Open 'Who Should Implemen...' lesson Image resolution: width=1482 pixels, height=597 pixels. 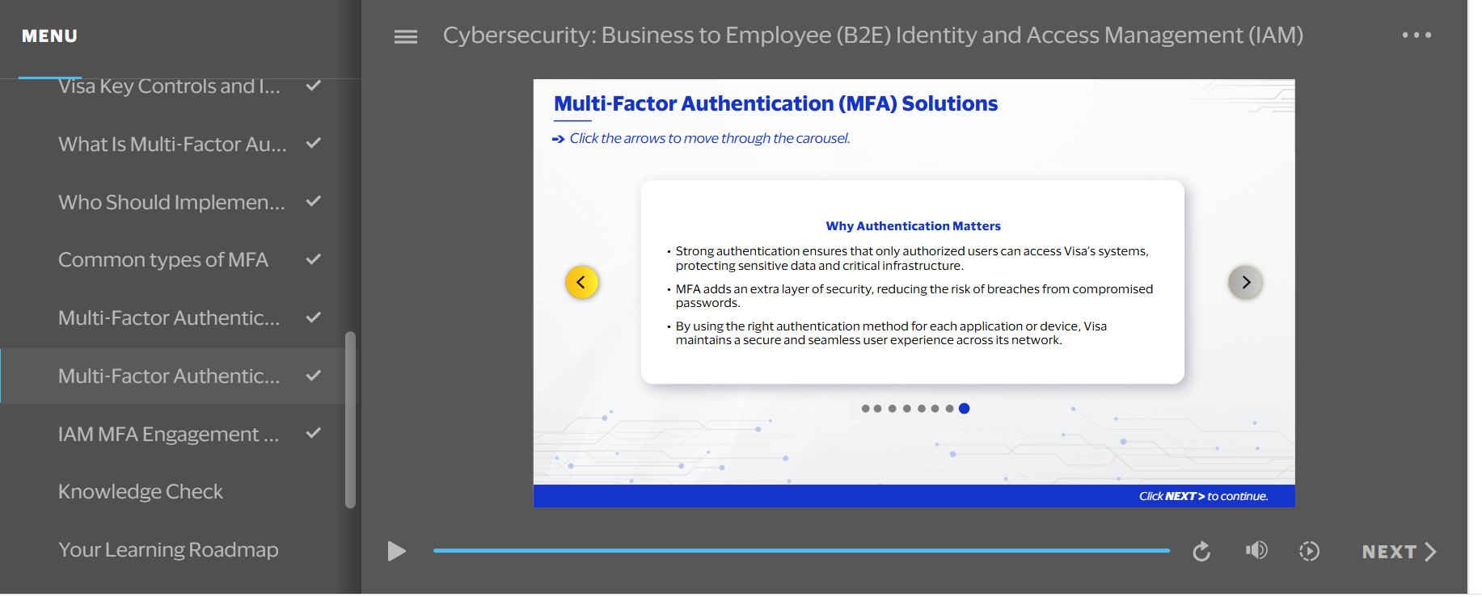[x=180, y=202]
